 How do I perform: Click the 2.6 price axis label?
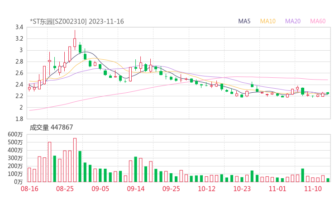click(19, 73)
